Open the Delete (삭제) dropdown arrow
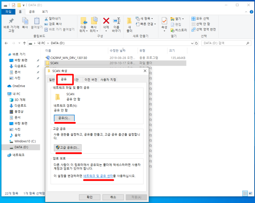The width and height of the screenshot is (255, 203). [x=106, y=31]
